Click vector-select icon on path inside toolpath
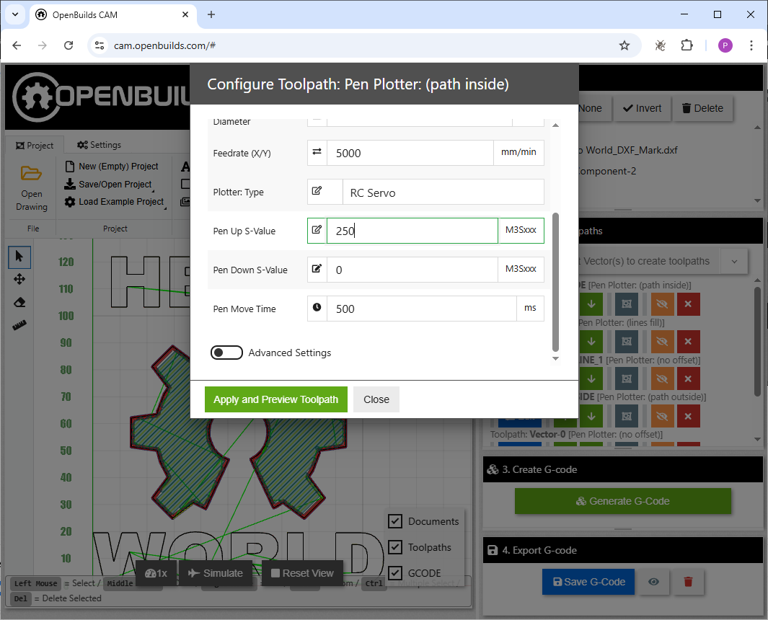Image resolution: width=768 pixels, height=620 pixels. click(627, 304)
